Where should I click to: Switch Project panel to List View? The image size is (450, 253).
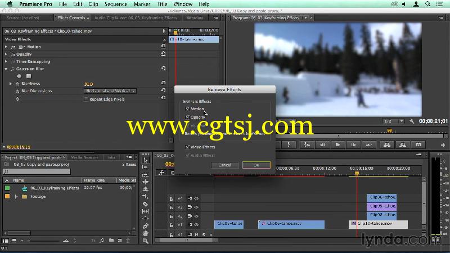[6, 241]
